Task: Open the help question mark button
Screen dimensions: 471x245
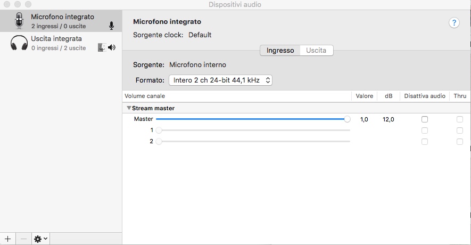Action: pos(454,22)
